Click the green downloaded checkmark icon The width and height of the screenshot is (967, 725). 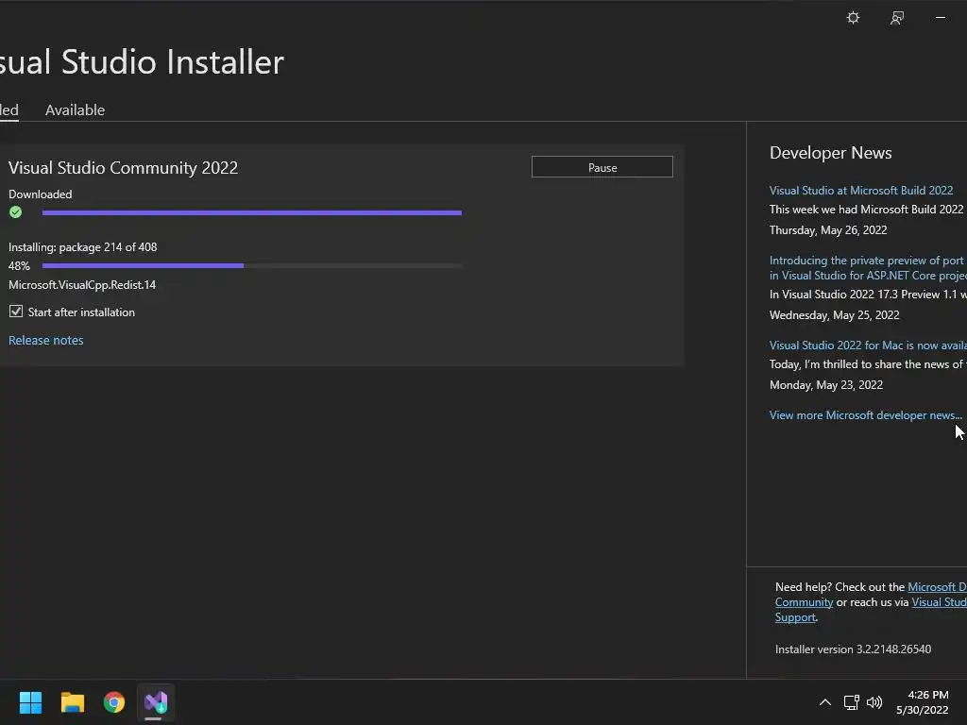pos(15,212)
